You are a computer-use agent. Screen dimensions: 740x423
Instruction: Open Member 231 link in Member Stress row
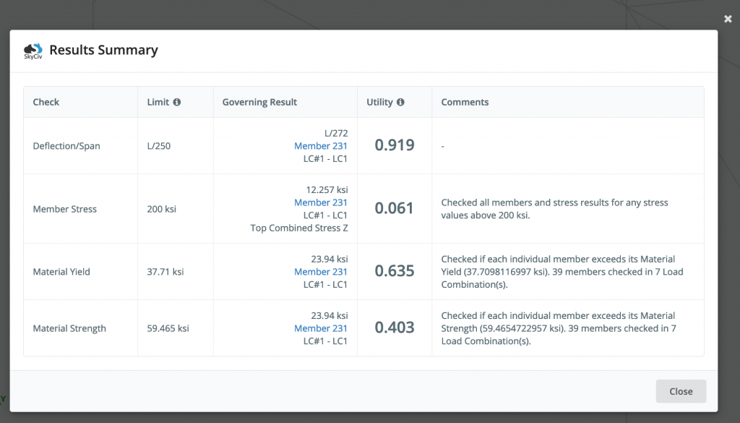click(x=321, y=202)
